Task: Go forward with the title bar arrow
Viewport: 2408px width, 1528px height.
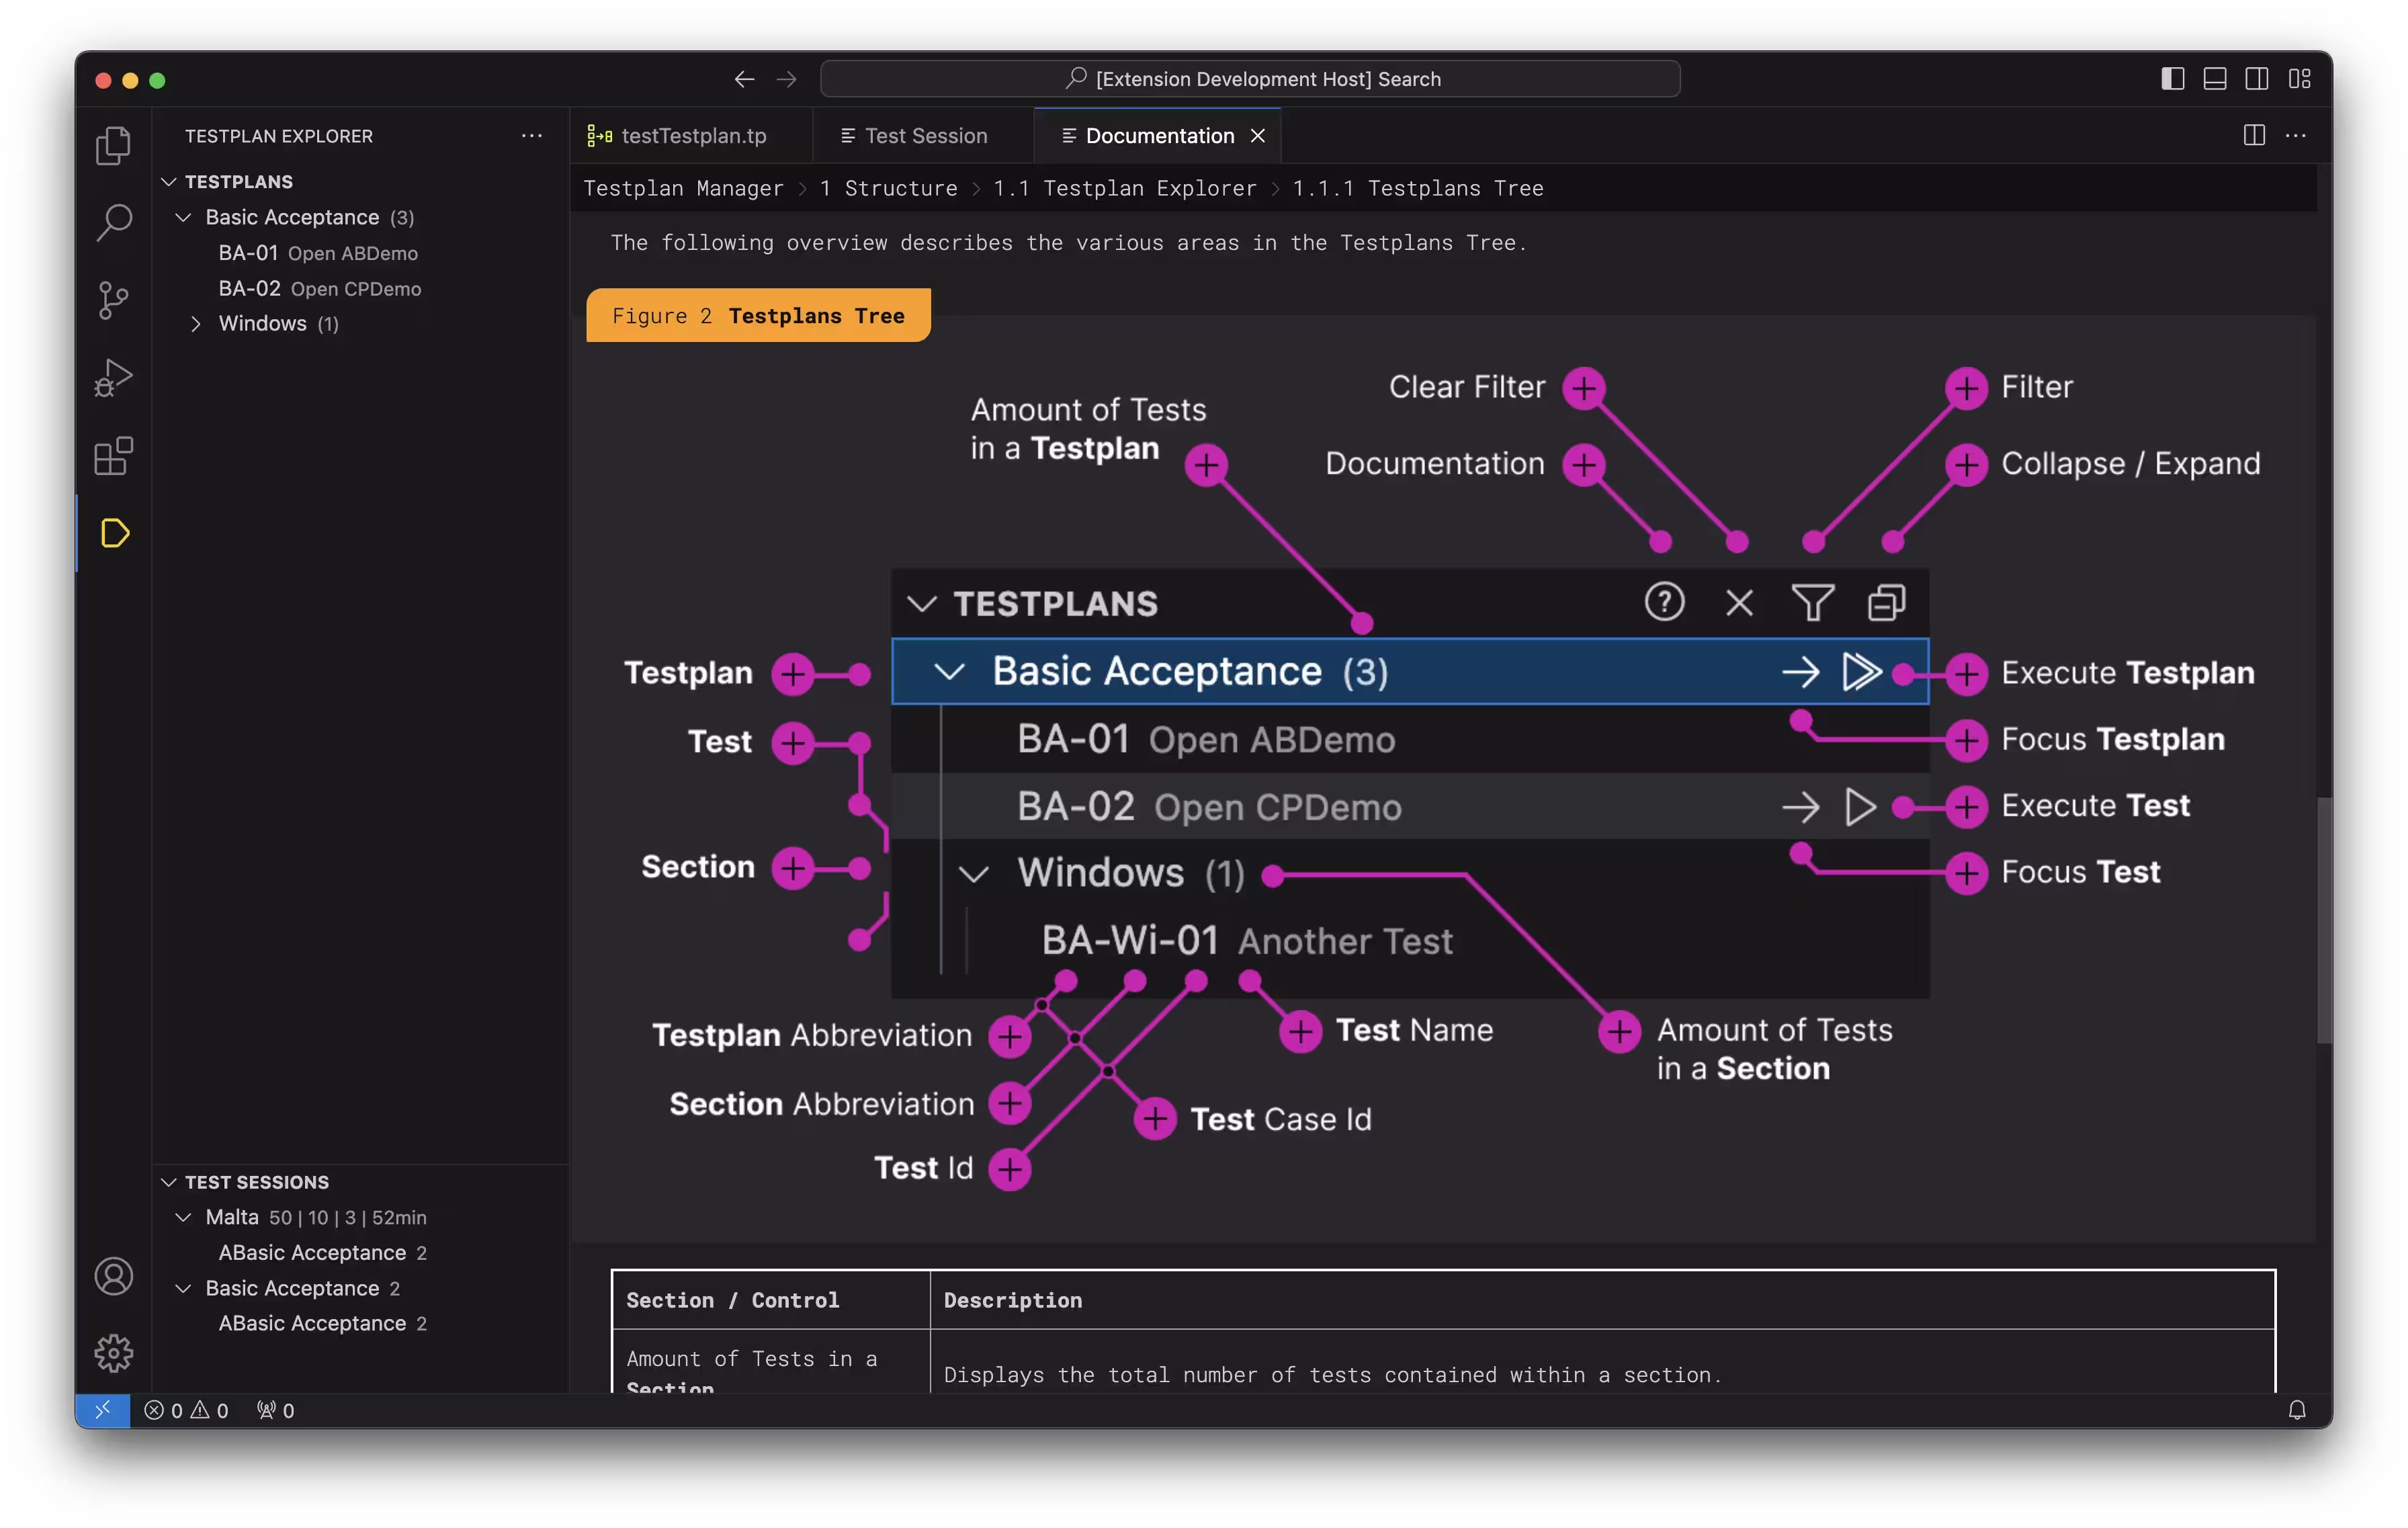Action: click(x=787, y=79)
